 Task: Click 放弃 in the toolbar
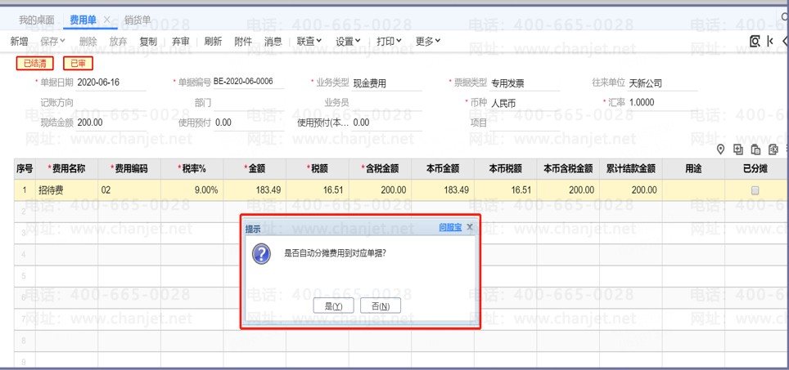click(118, 41)
